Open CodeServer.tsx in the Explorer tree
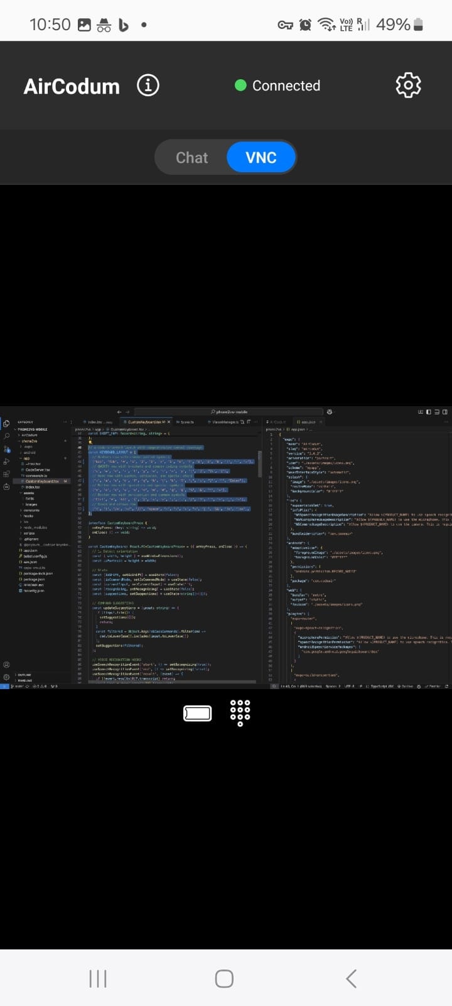The height and width of the screenshot is (1006, 452). tap(36, 470)
